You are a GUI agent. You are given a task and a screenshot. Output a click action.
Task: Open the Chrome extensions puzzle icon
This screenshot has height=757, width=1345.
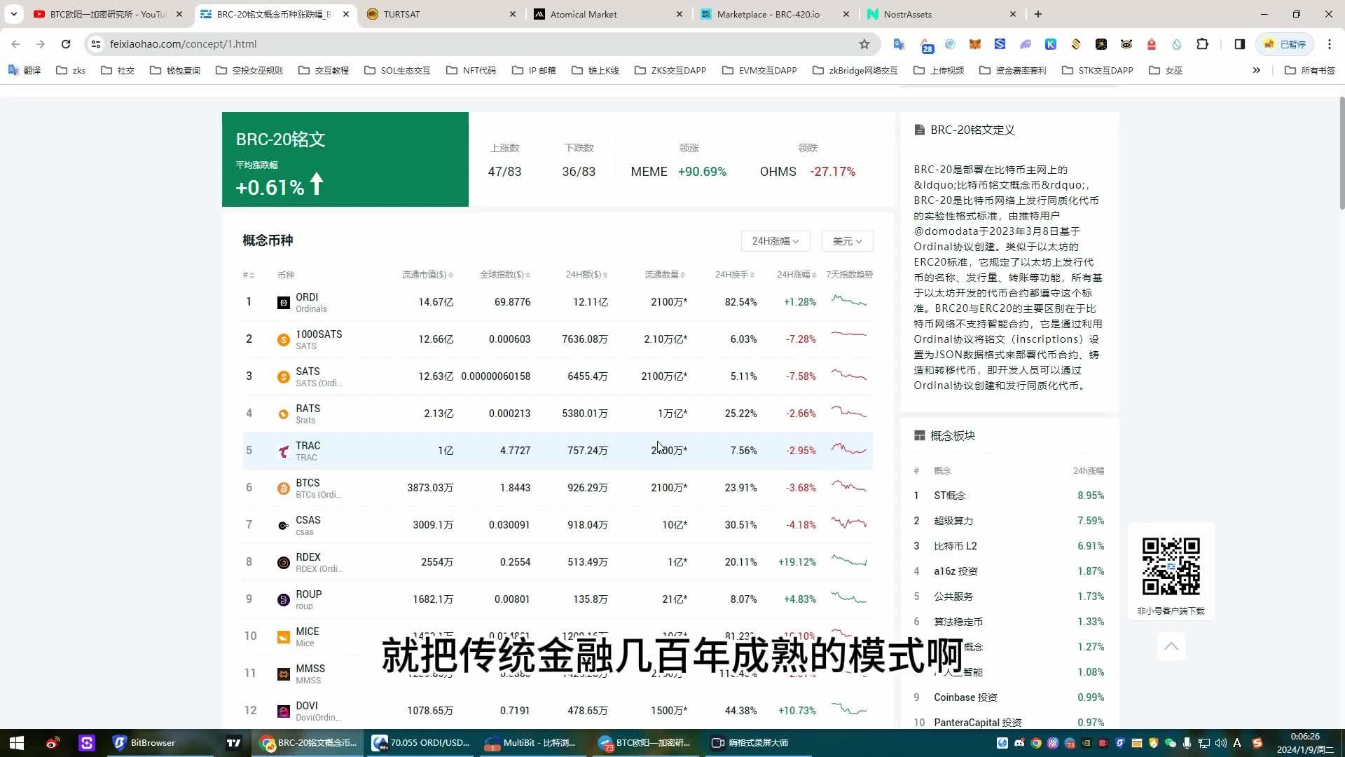(1203, 43)
